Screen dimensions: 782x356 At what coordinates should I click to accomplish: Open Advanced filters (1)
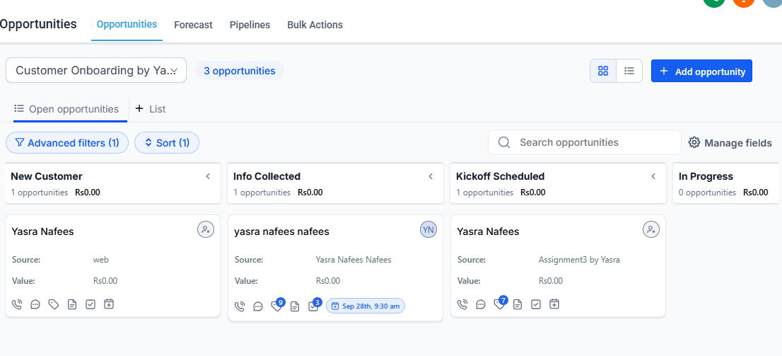coord(67,143)
